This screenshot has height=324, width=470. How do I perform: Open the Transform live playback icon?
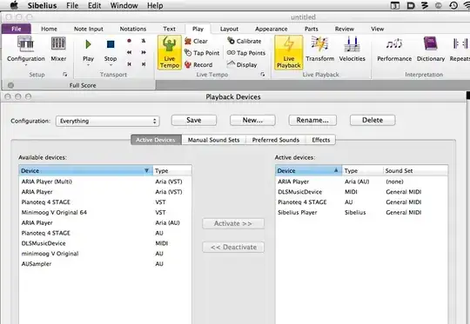point(319,44)
